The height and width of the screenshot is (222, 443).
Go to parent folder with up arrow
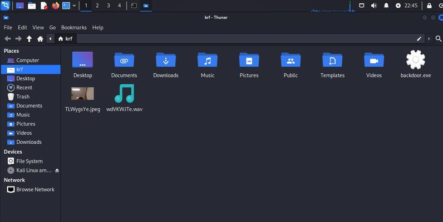coord(29,39)
